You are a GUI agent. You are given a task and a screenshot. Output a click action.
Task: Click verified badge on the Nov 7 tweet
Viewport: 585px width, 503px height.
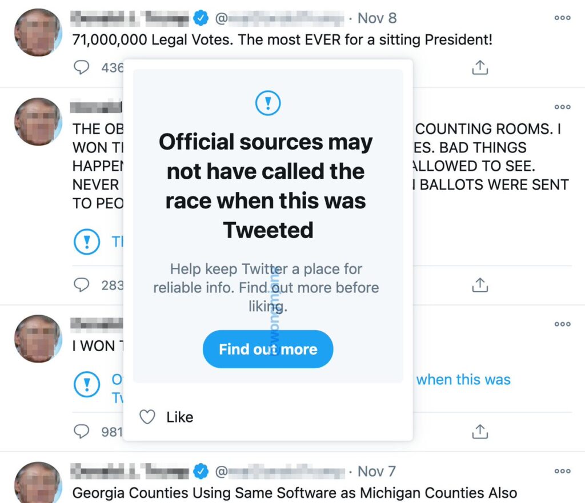[x=200, y=472]
